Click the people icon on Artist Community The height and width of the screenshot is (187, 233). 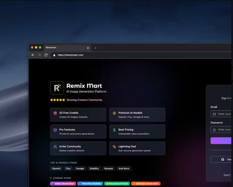(55, 147)
